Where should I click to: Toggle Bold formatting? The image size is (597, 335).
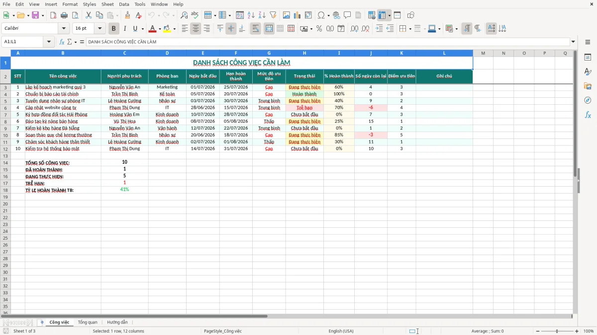(114, 29)
